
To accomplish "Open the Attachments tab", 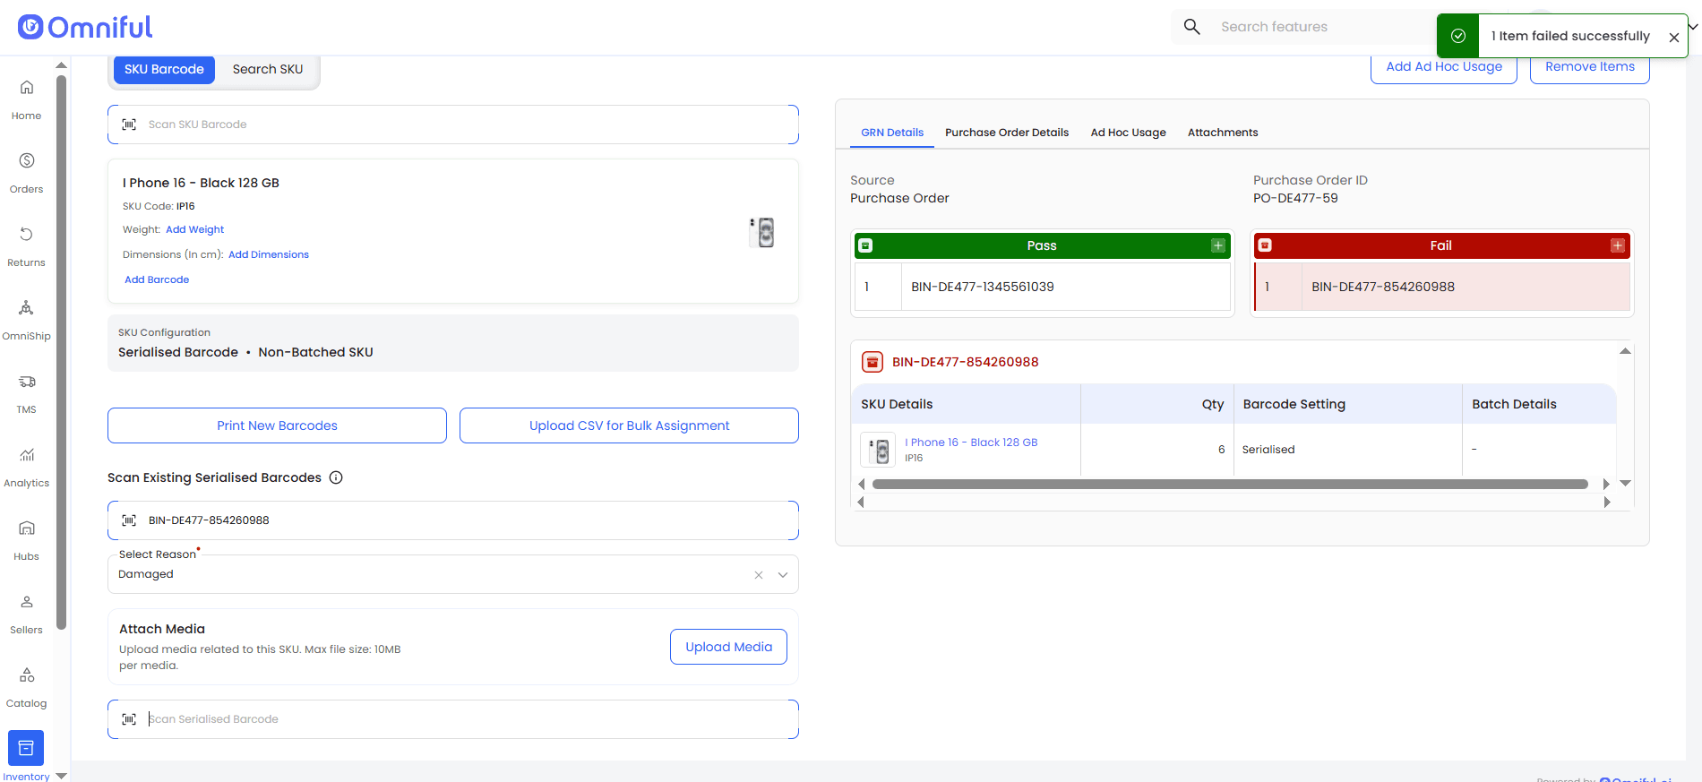I will [x=1223, y=133].
